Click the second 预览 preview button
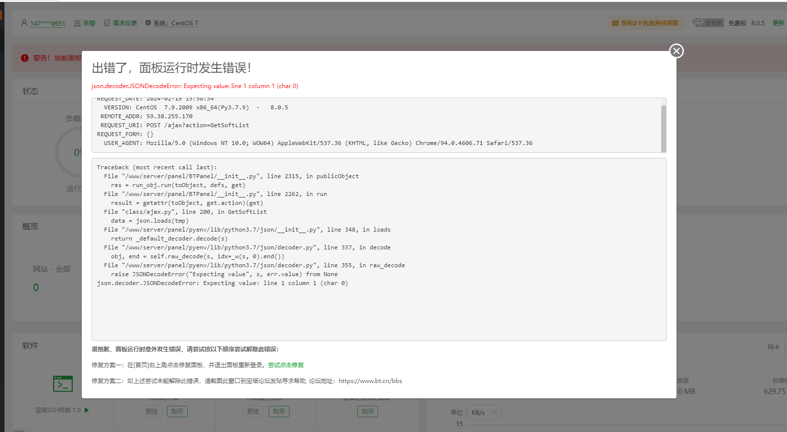 pos(253,411)
